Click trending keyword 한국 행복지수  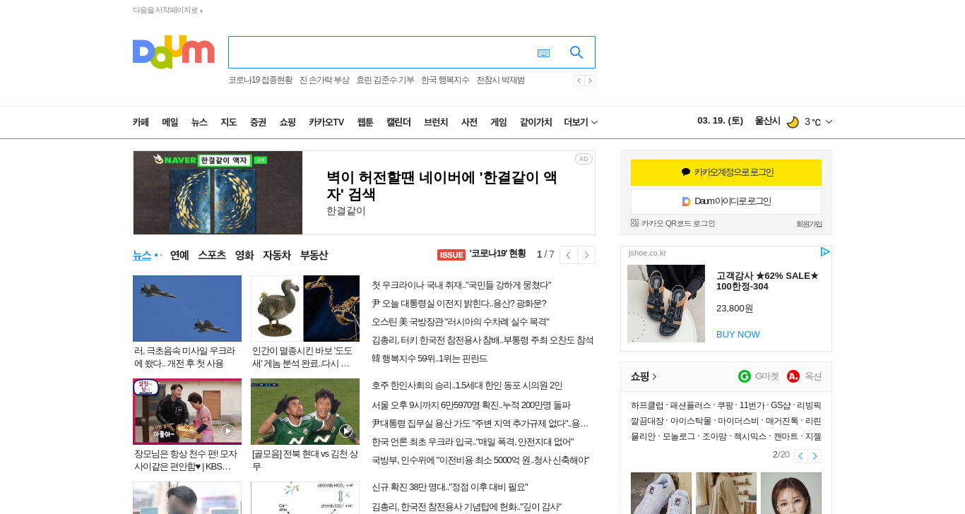click(445, 80)
